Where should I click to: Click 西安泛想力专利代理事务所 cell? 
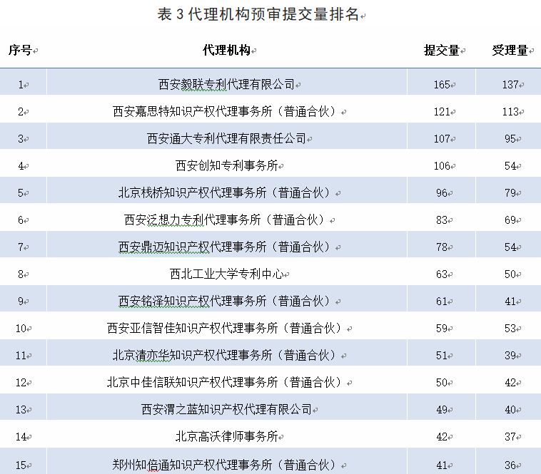[x=226, y=220]
